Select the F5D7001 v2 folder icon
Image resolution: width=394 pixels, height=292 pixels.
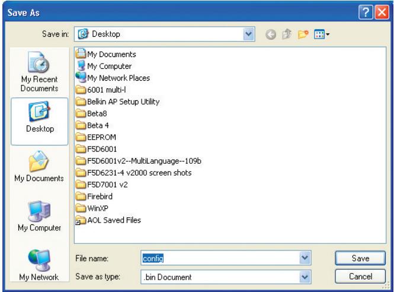click(81, 185)
